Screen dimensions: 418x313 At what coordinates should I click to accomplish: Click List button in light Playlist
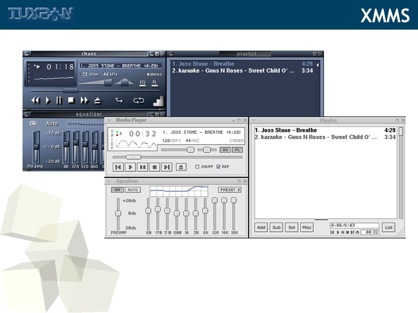[x=388, y=227]
